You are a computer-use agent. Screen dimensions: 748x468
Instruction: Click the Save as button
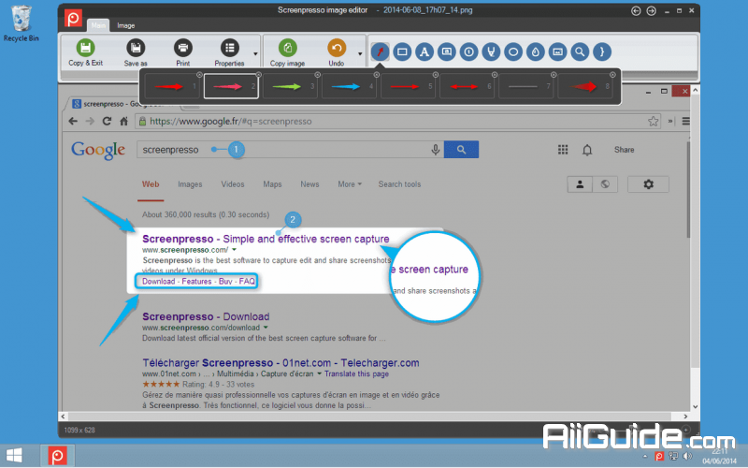[136, 52]
